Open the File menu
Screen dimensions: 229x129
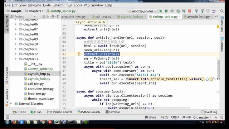(x=8, y=5)
